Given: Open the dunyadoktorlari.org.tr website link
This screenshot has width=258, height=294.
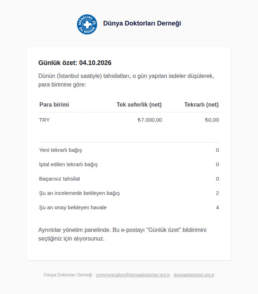Looking at the screenshot, I should pos(194,275).
